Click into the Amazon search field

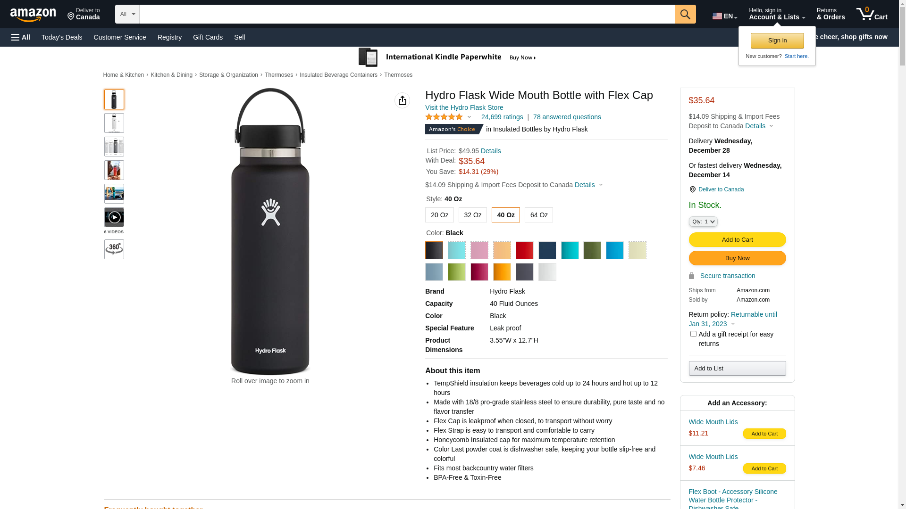click(x=407, y=14)
